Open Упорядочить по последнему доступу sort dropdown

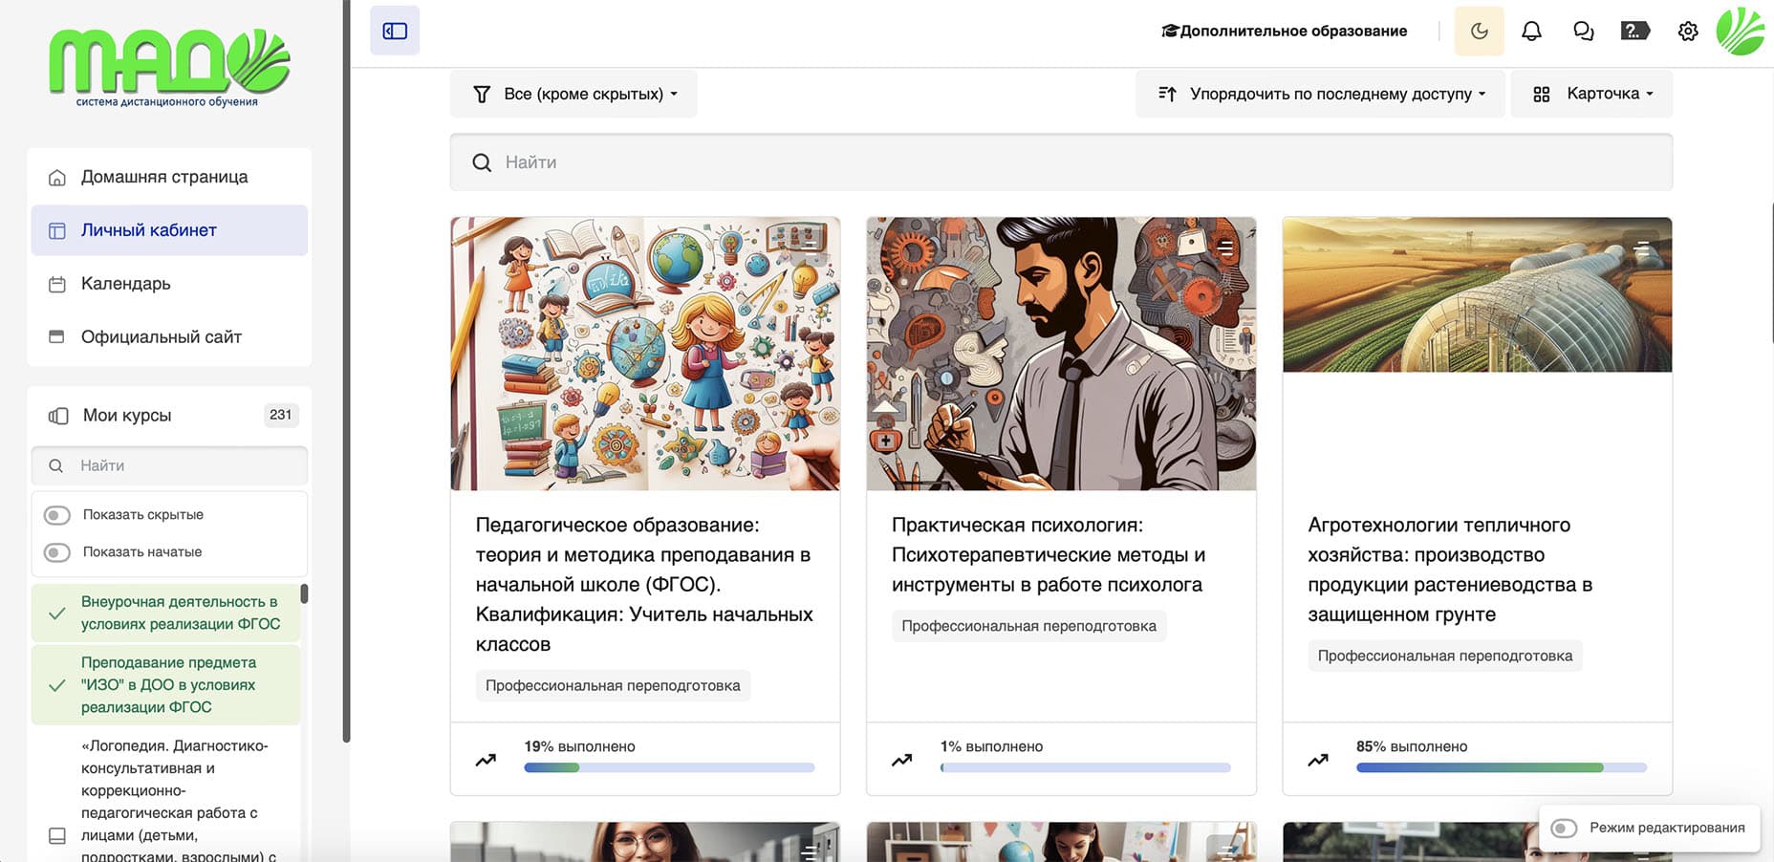[x=1320, y=94]
